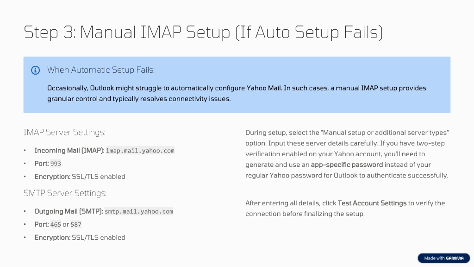Click the info icon in the blue callout
The width and height of the screenshot is (474, 267).
click(x=36, y=70)
